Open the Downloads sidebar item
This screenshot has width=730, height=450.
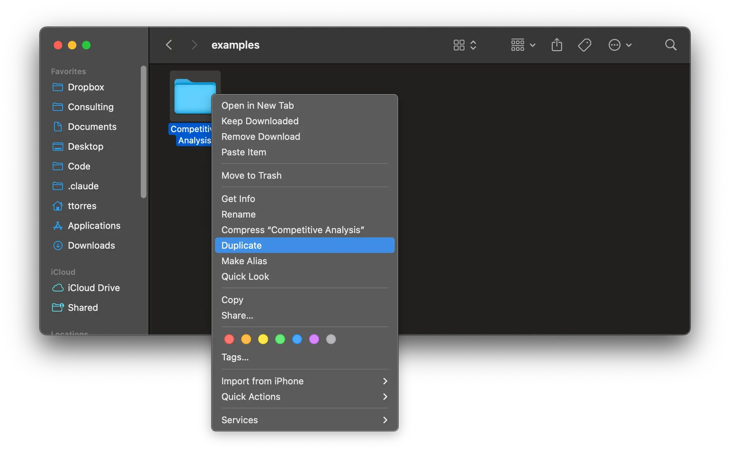pos(92,245)
